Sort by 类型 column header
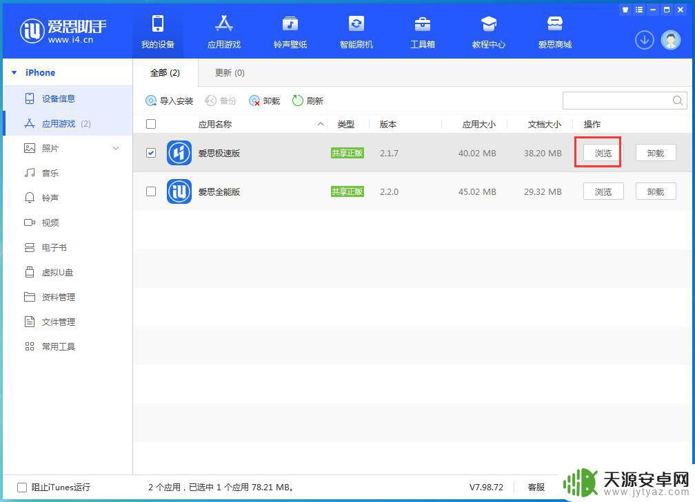Image resolution: width=695 pixels, height=502 pixels. [x=345, y=125]
